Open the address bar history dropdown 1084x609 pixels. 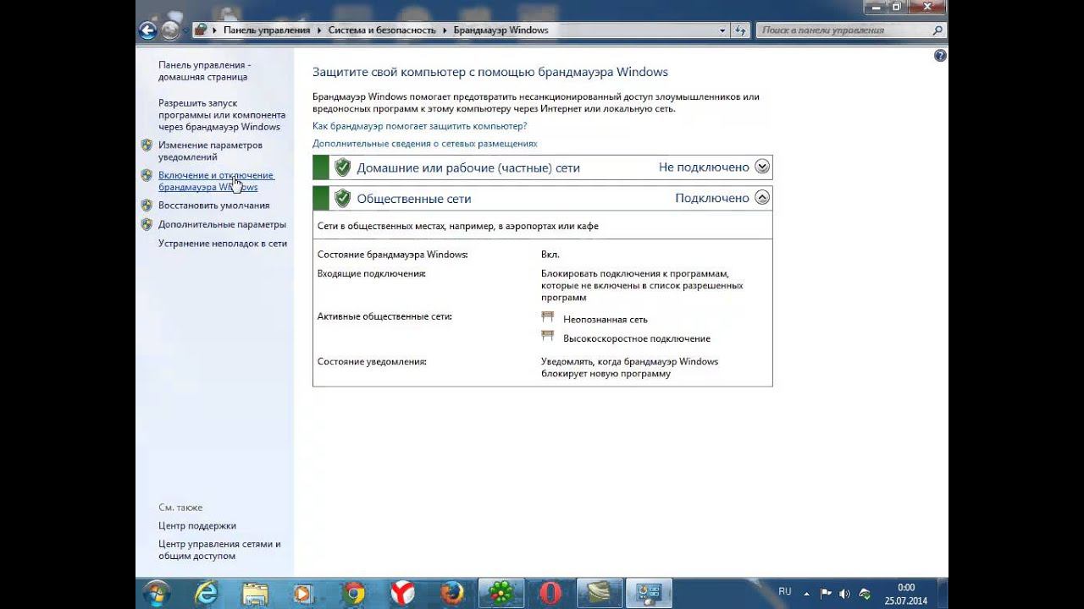tap(722, 30)
